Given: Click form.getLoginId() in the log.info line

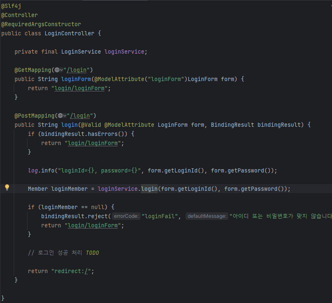Looking at the screenshot, I should pyautogui.click(x=176, y=170).
